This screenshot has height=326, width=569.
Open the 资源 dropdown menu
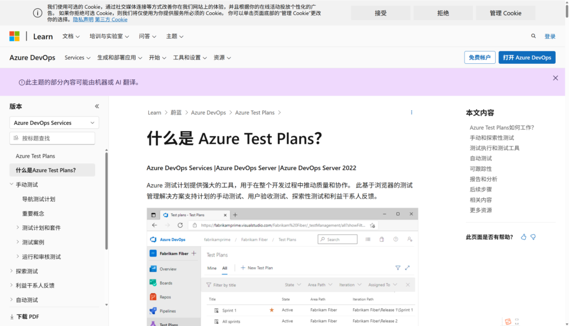pyautogui.click(x=222, y=58)
